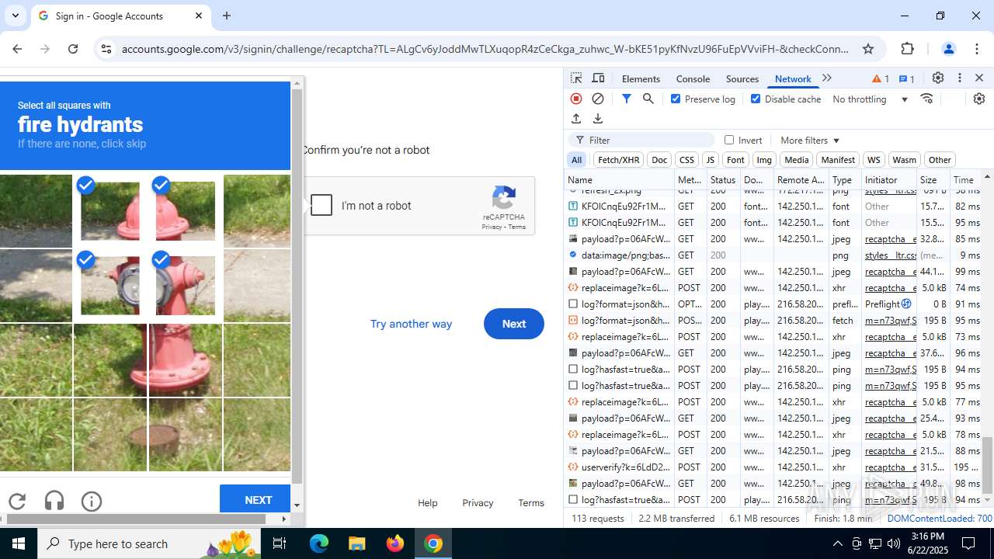This screenshot has height=559, width=994.
Task: Export HAR download icon
Action: [x=598, y=119]
